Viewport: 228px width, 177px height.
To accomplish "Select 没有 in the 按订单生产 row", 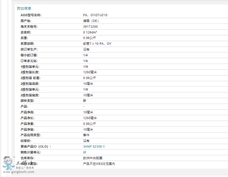I will click(86, 49).
